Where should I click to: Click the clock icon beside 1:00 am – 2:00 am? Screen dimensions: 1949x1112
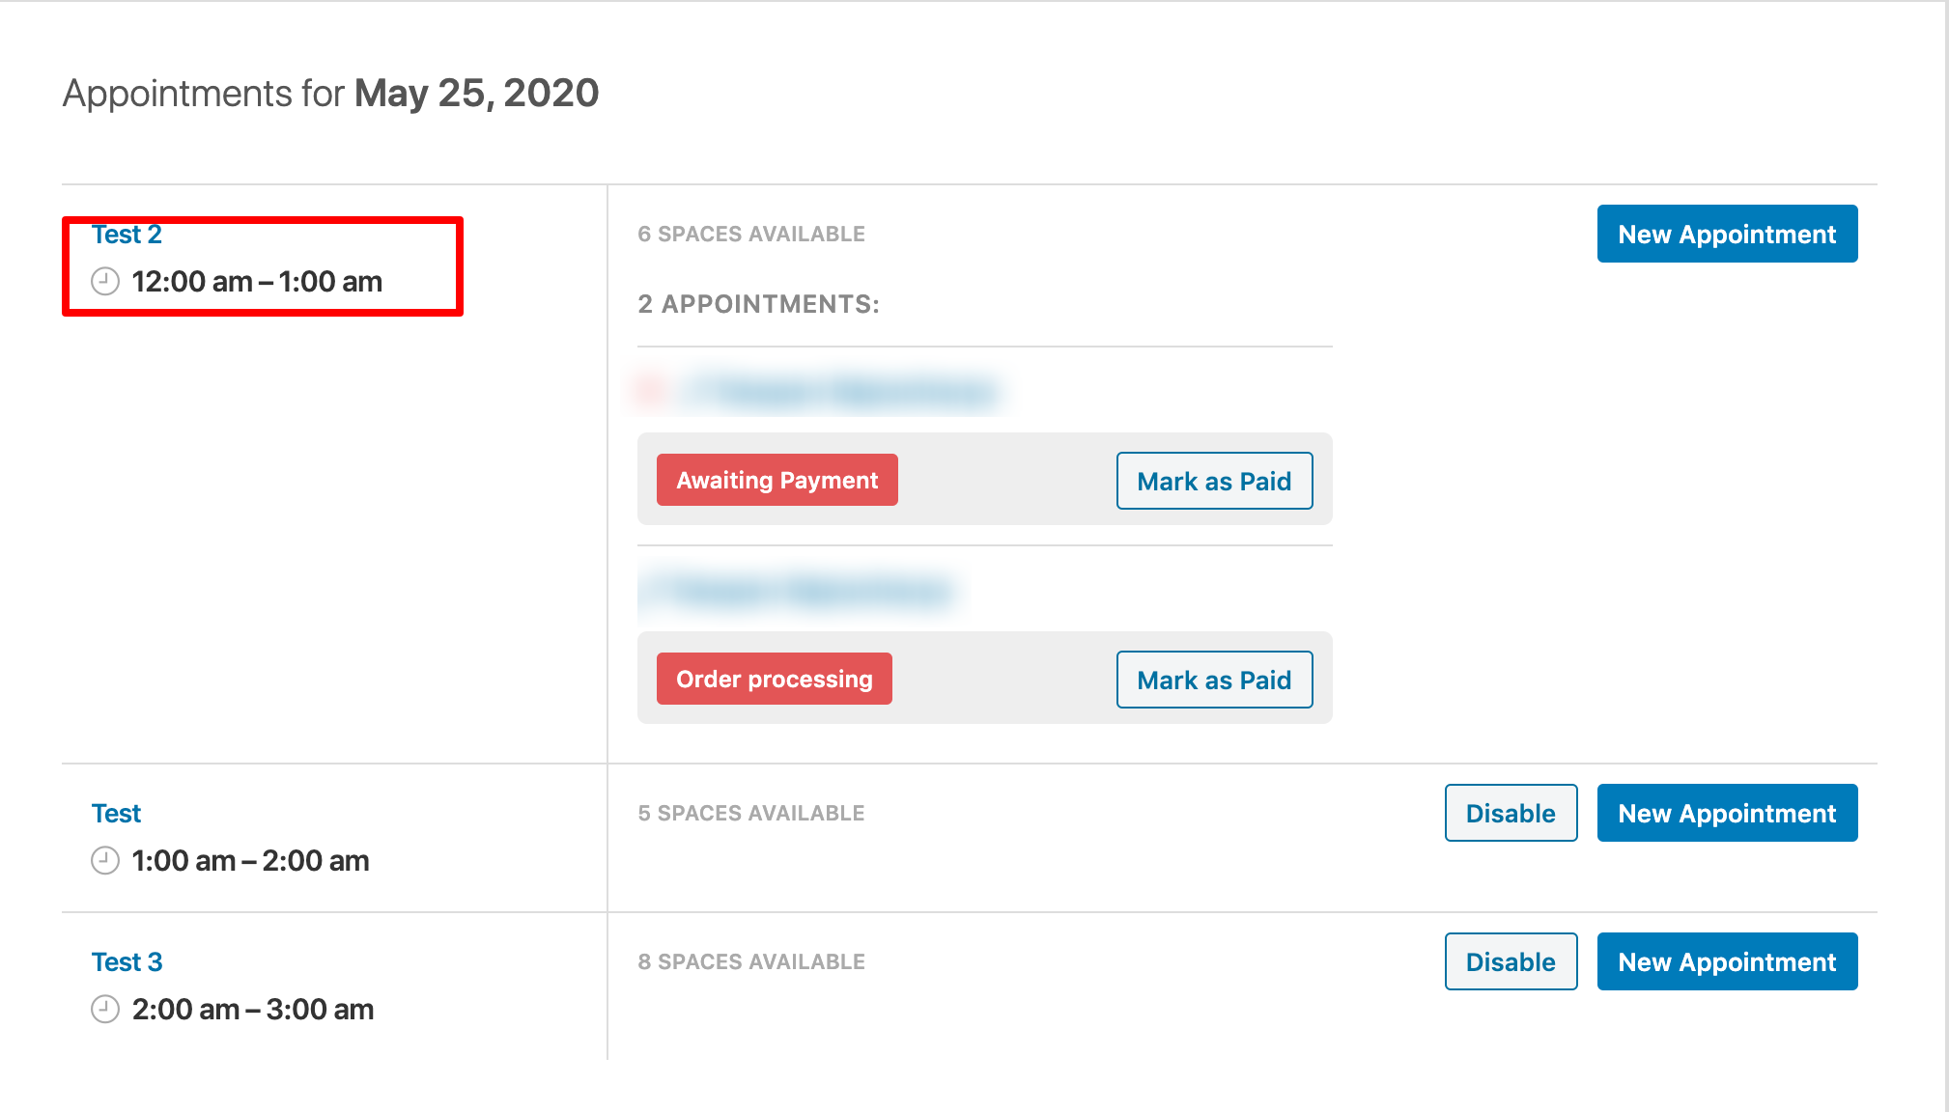click(x=104, y=860)
